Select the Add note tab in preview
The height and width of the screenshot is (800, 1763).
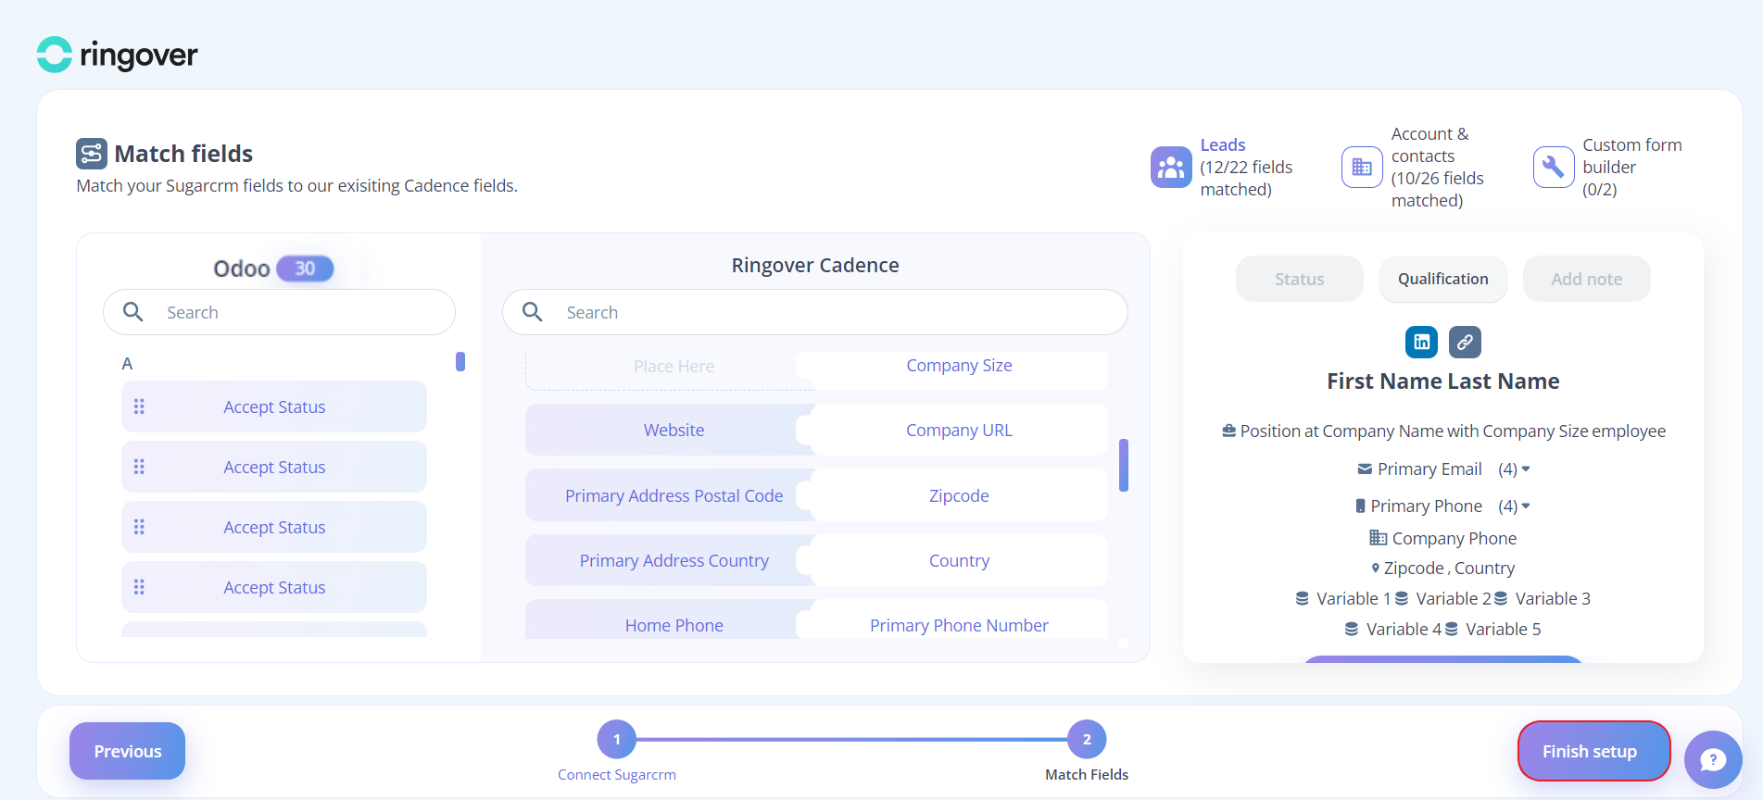(x=1587, y=279)
